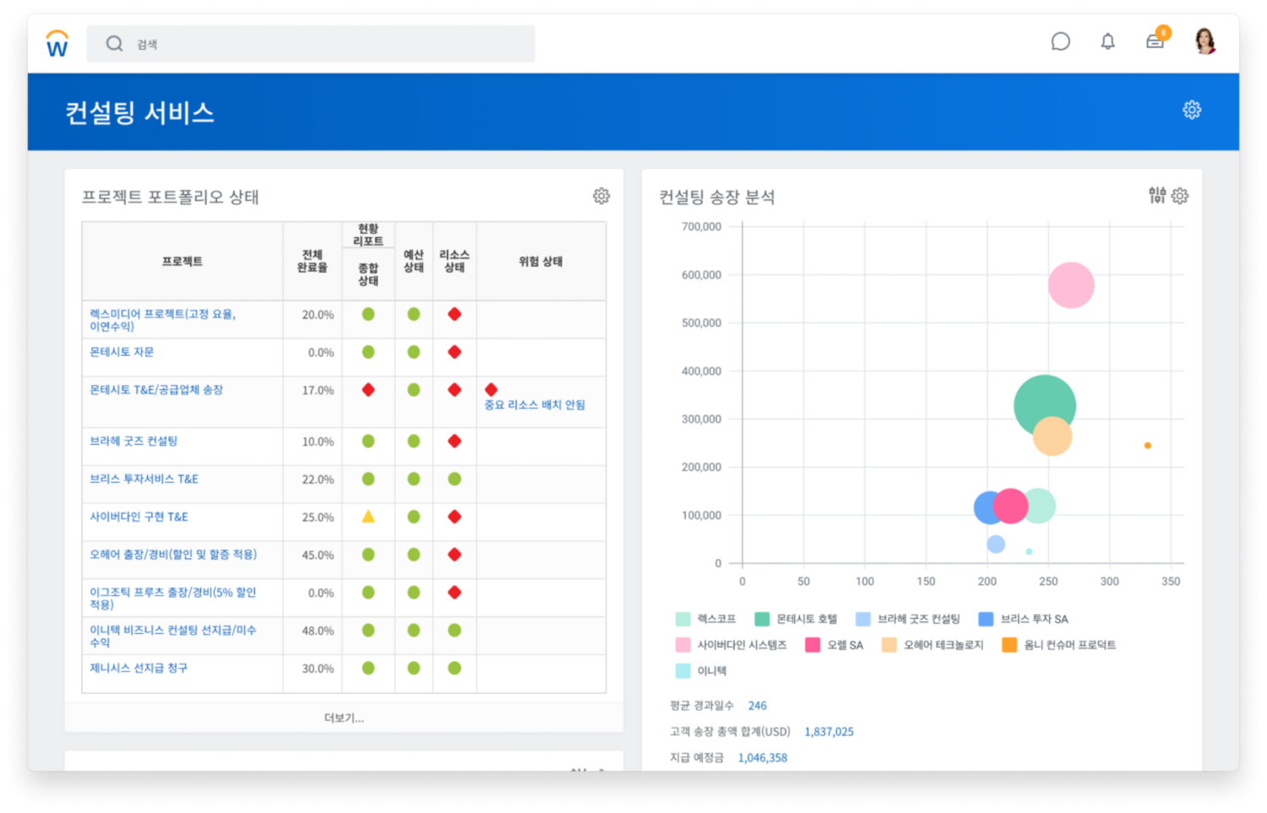1267x813 pixels.
Task: Toggle 몬테시토 호텔 legend swatch
Action: click(762, 619)
